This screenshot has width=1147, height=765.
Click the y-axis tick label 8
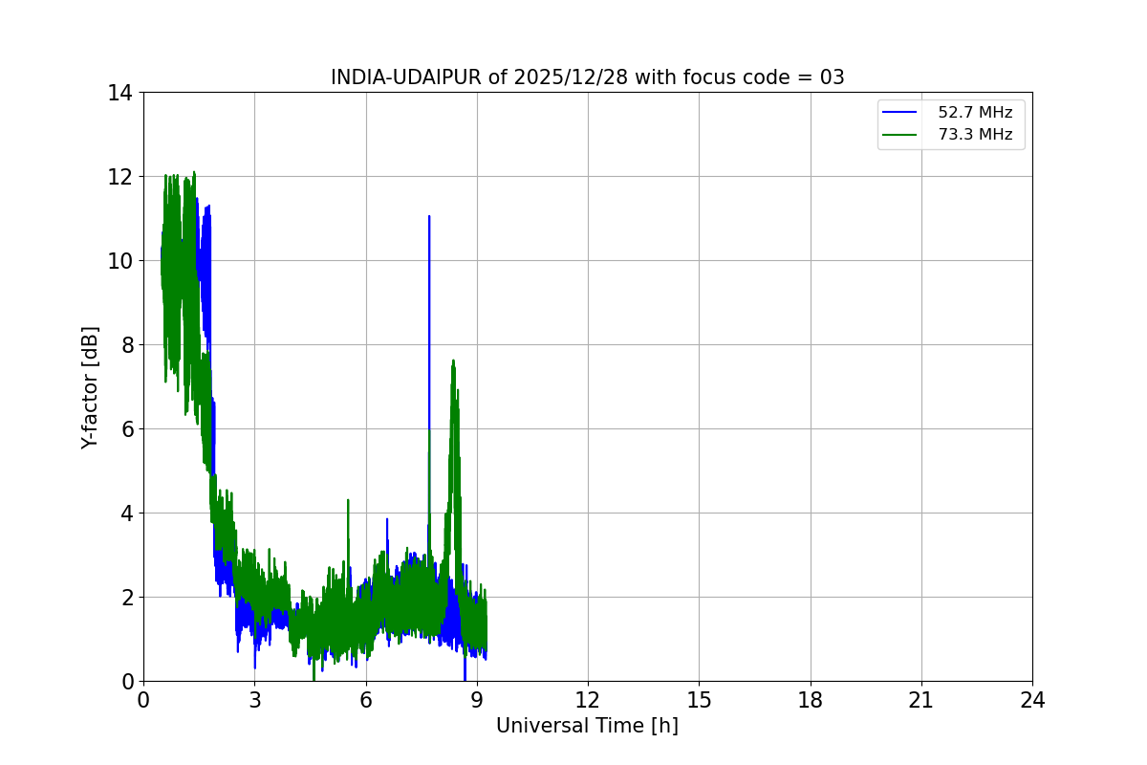pyautogui.click(x=126, y=345)
